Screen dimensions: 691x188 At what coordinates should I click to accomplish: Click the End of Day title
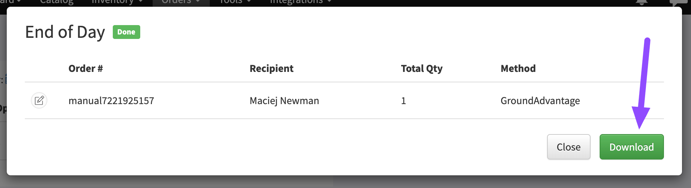click(x=65, y=32)
